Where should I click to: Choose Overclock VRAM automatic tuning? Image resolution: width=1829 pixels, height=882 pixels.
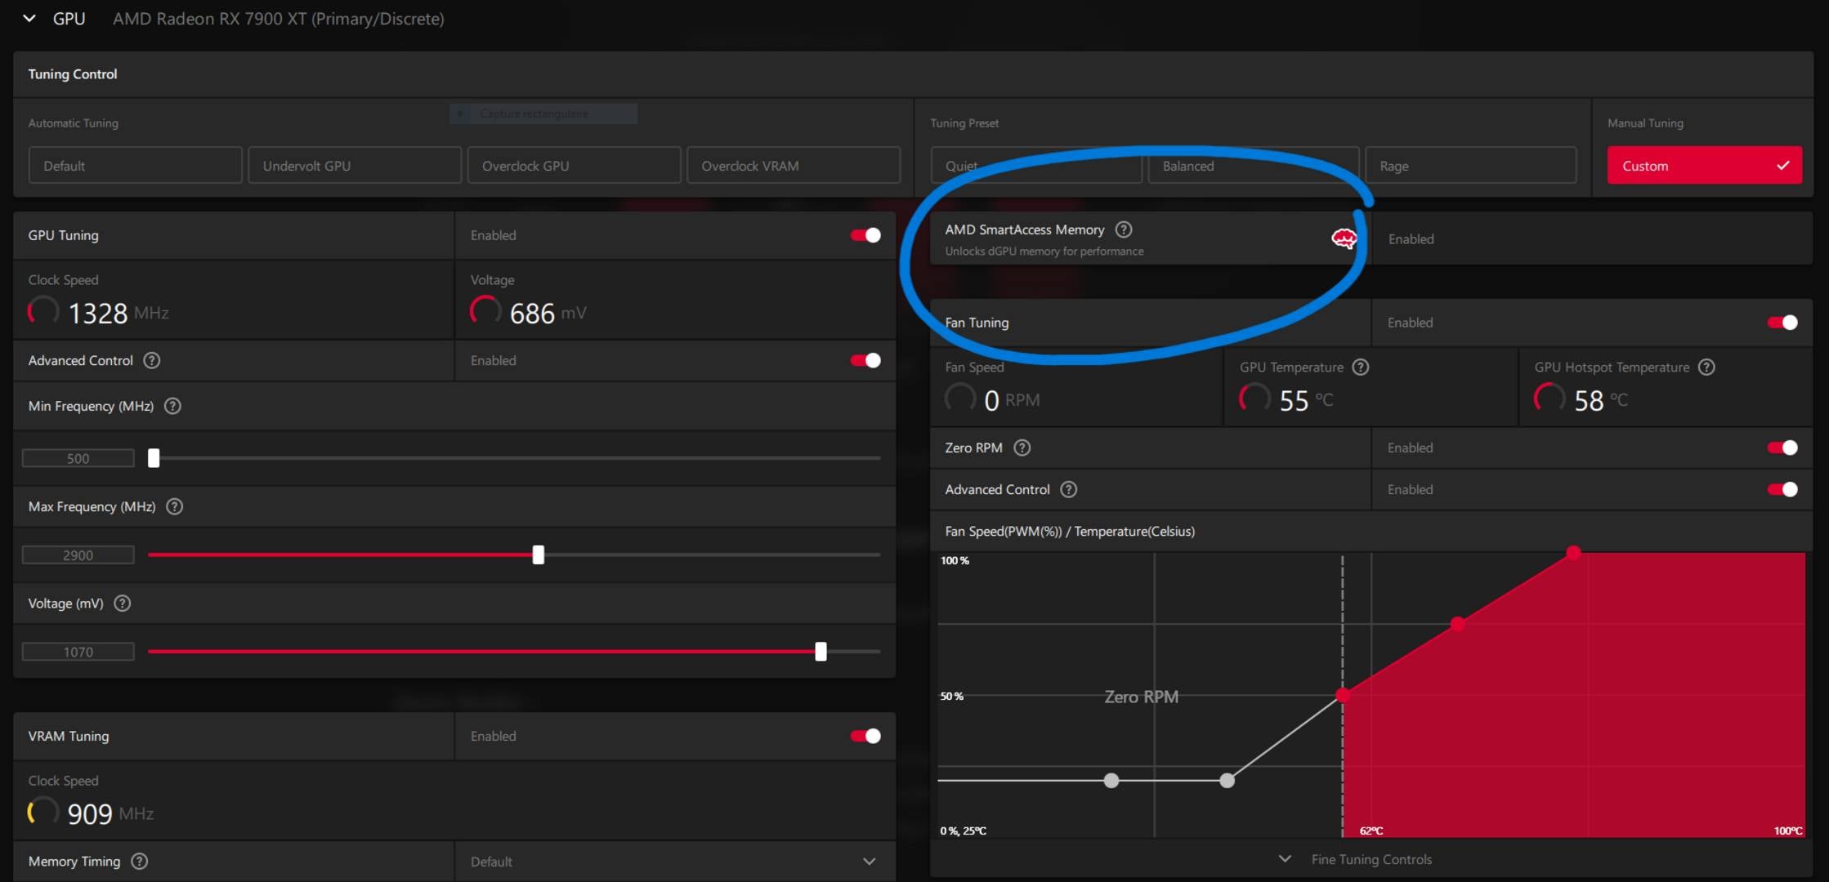click(794, 166)
